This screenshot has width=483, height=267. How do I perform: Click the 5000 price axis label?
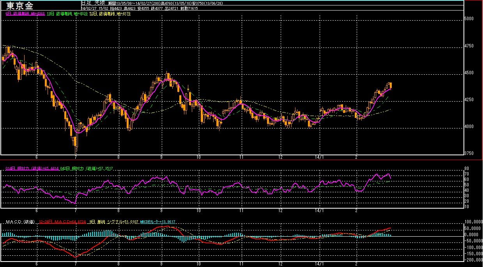coord(469,18)
